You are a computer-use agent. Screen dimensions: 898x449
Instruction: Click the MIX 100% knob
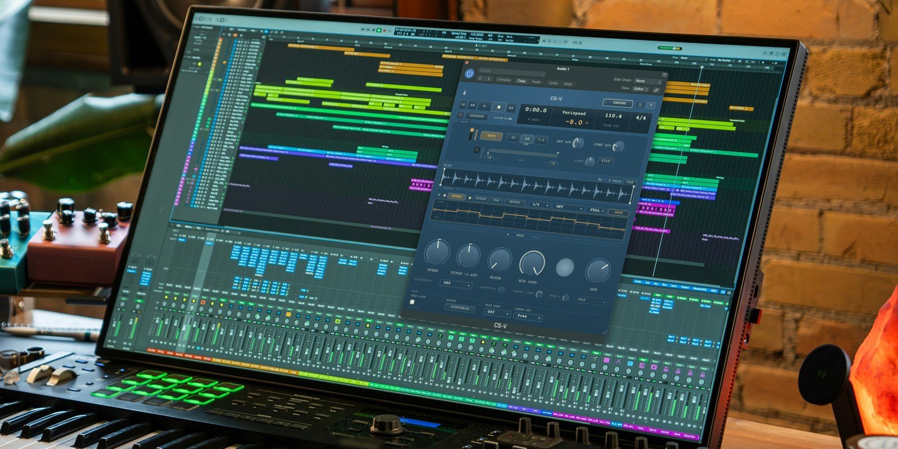click(x=532, y=262)
